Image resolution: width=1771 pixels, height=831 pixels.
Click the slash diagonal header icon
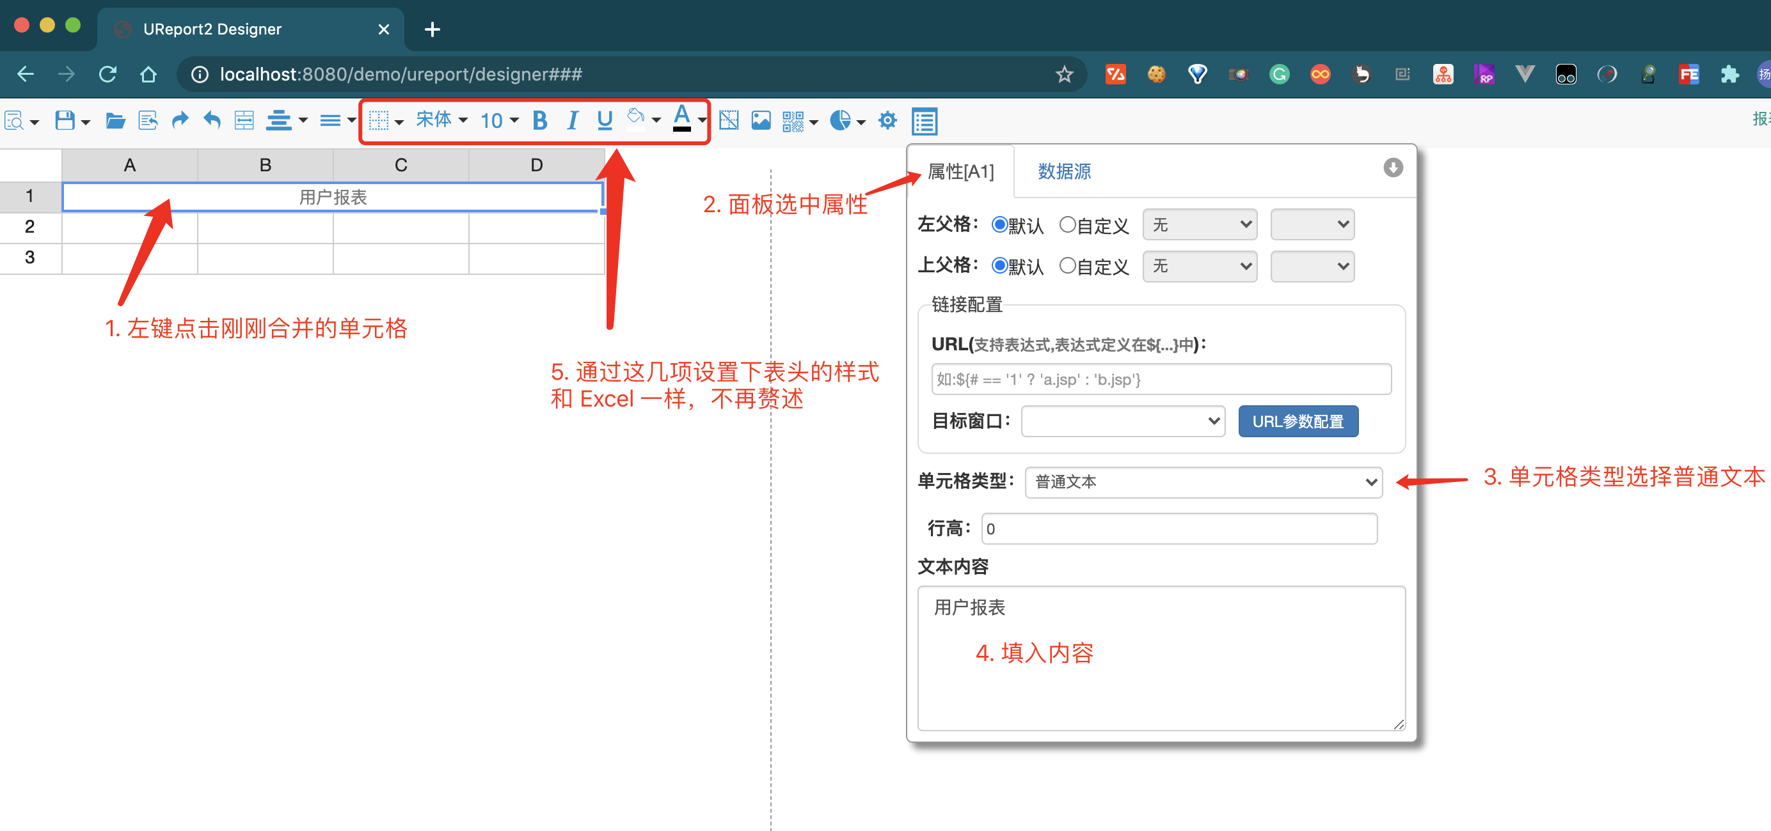coord(729,121)
